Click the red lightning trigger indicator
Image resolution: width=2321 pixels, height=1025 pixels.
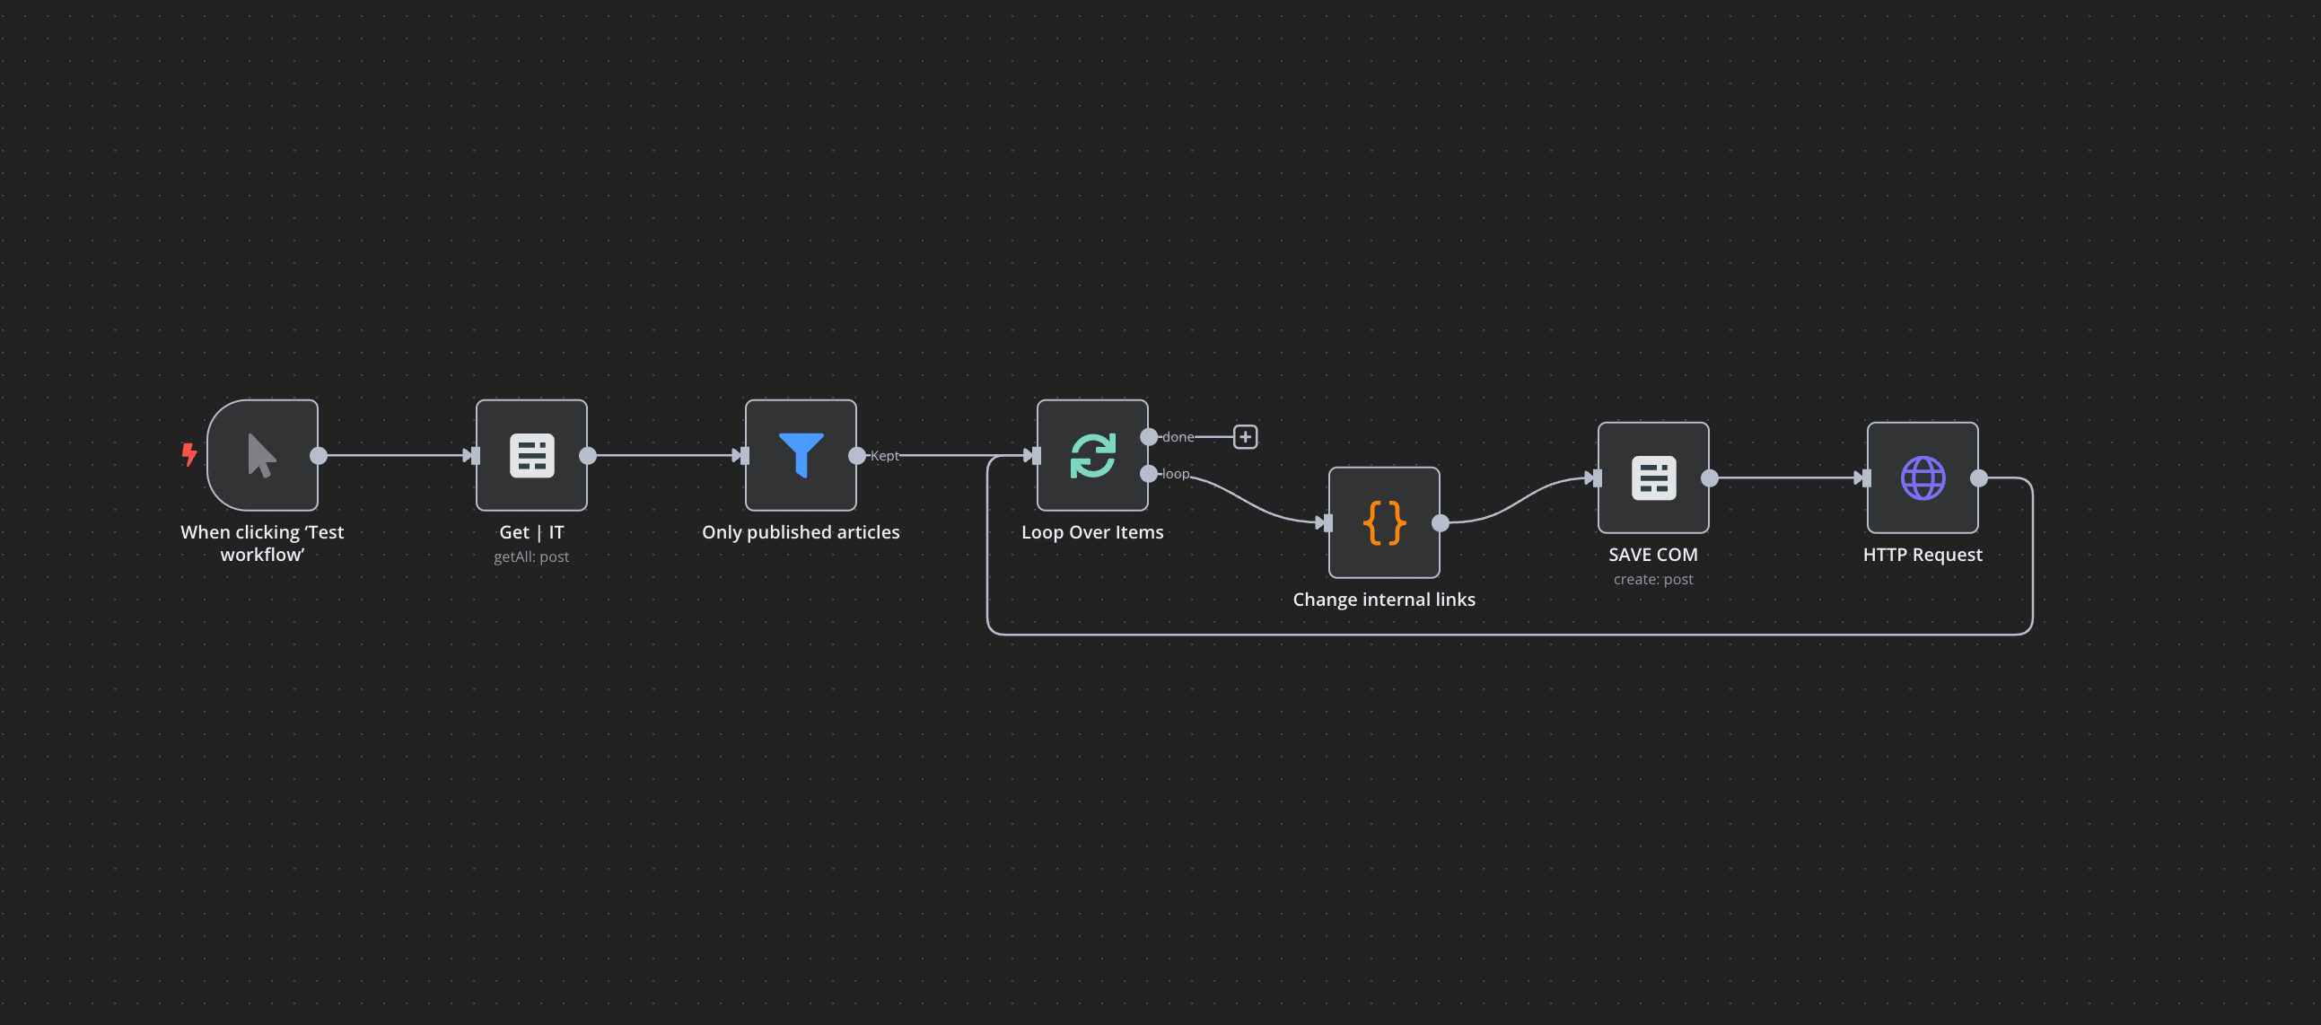click(x=189, y=454)
